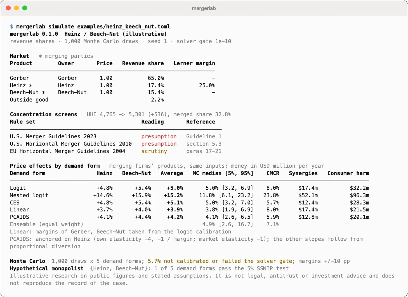Click the yellow minimize window button

pos(16,8)
